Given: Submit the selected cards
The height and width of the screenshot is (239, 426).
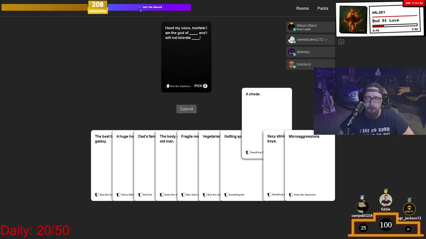Looking at the screenshot, I should coord(186,109).
